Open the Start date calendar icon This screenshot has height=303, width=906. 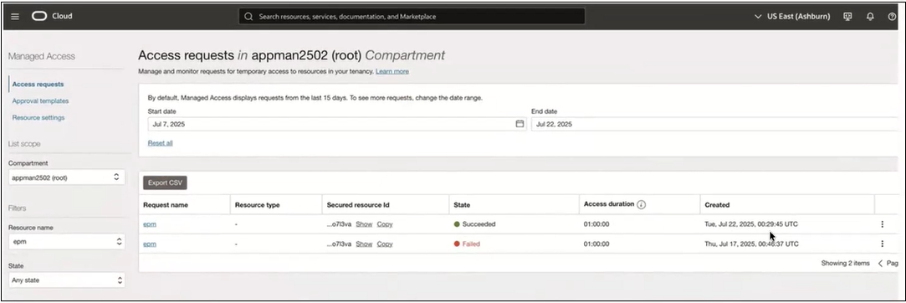520,124
